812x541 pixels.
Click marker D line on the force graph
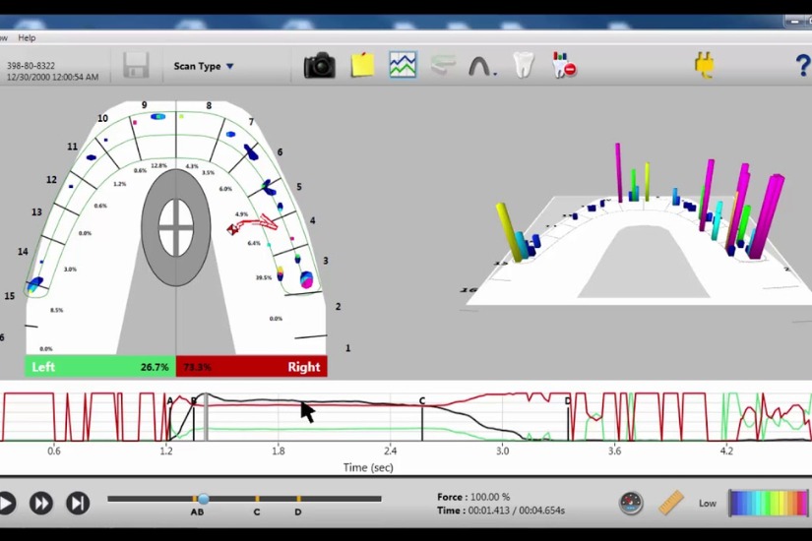point(568,419)
